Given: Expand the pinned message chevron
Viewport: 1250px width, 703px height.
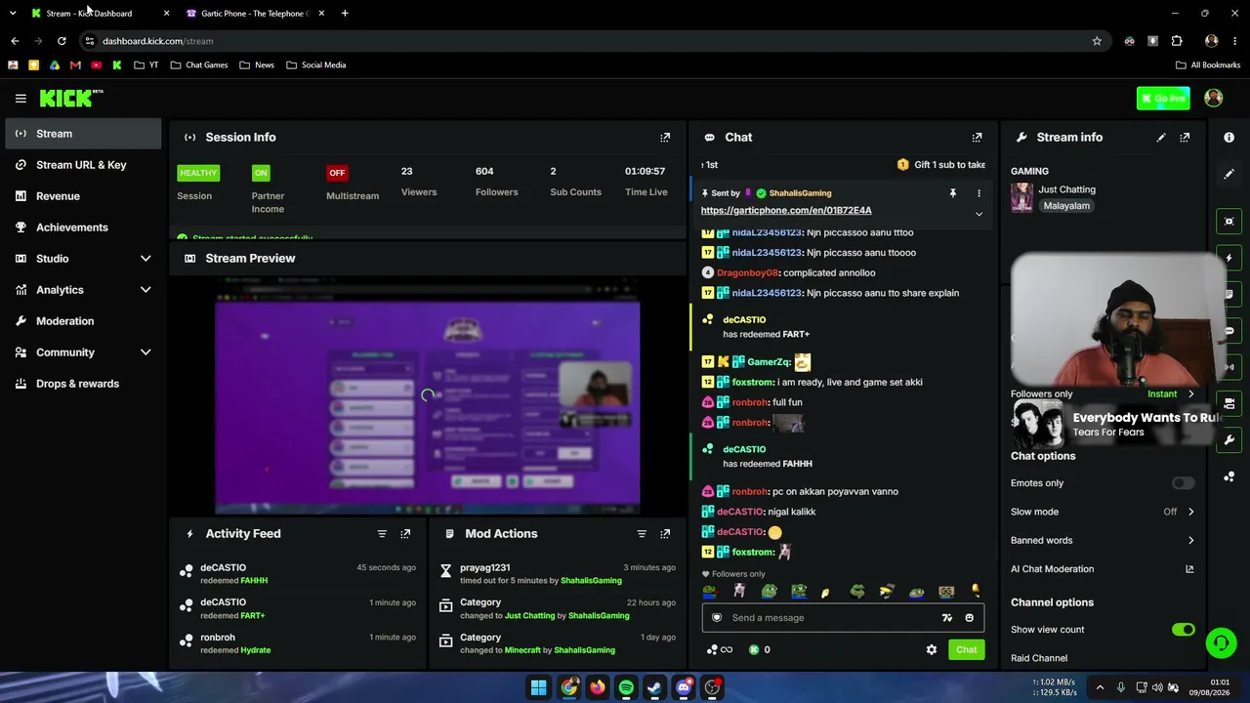Looking at the screenshot, I should 979,215.
